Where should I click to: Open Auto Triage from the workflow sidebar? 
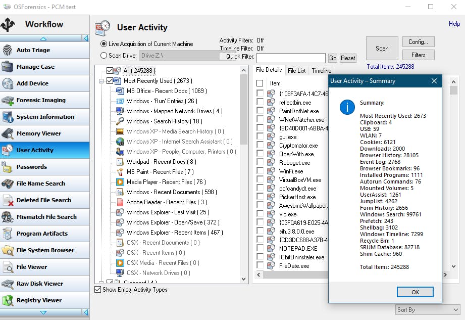point(44,50)
